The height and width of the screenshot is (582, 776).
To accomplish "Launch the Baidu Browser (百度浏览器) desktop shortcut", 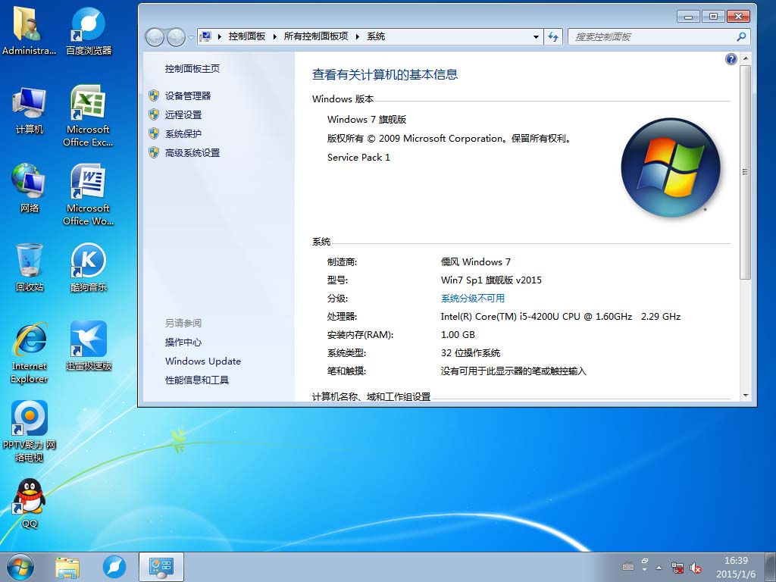I will click(x=89, y=31).
